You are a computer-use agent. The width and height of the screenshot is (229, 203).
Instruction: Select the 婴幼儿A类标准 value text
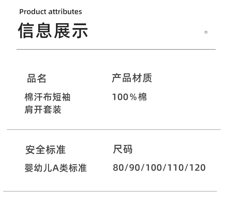[x=56, y=168]
